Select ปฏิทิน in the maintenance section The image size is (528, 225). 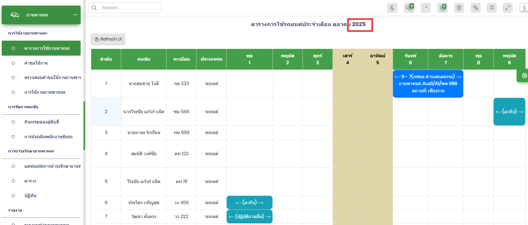30,196
